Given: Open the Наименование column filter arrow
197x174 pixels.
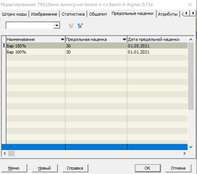Looking at the screenshot, I should pos(62,40).
